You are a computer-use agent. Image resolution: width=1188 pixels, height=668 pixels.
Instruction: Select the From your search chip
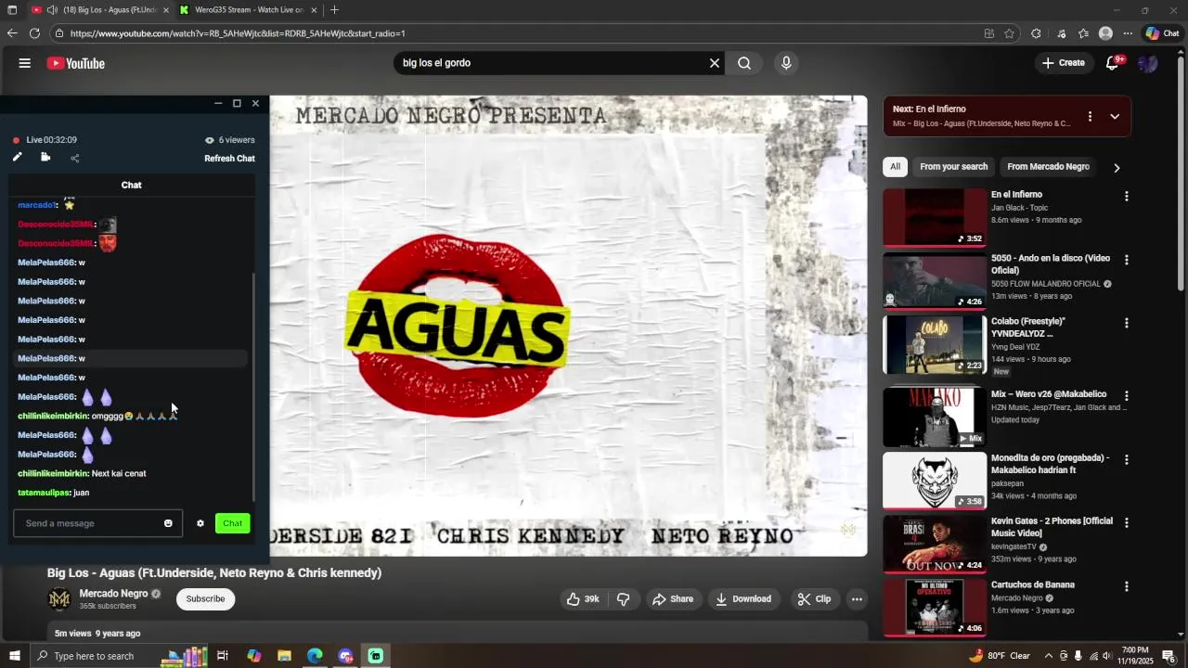pos(953,167)
